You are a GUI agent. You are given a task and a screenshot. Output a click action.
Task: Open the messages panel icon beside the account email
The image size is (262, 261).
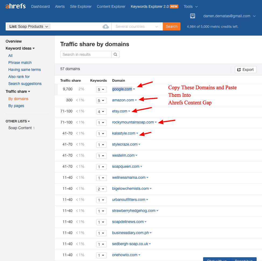[193, 16]
